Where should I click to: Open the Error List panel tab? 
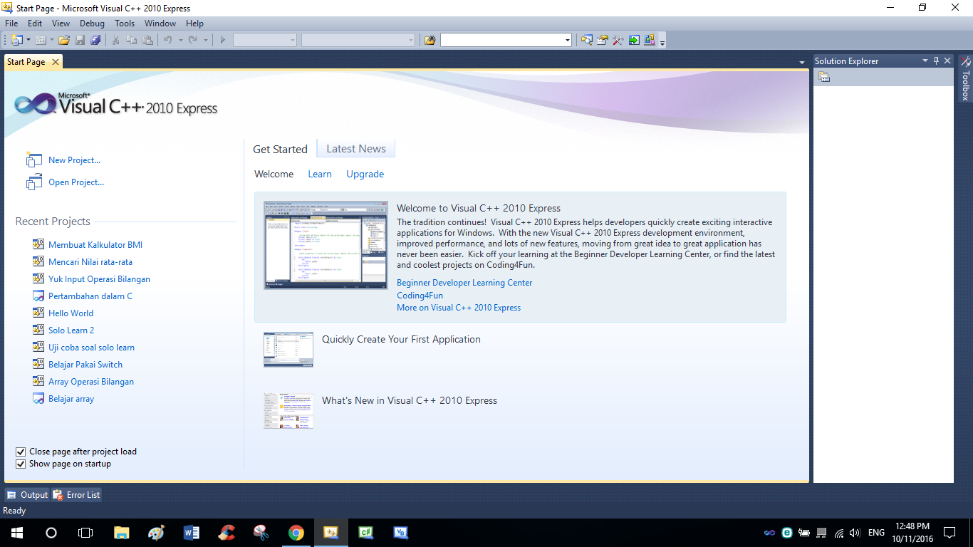(77, 495)
